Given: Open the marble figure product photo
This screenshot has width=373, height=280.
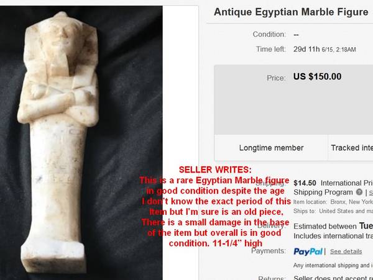Looking at the screenshot, I should (81, 143).
